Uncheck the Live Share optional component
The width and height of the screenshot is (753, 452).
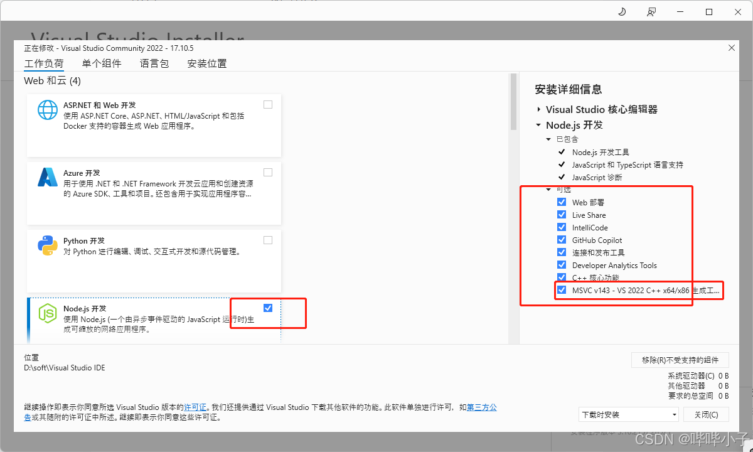[562, 215]
